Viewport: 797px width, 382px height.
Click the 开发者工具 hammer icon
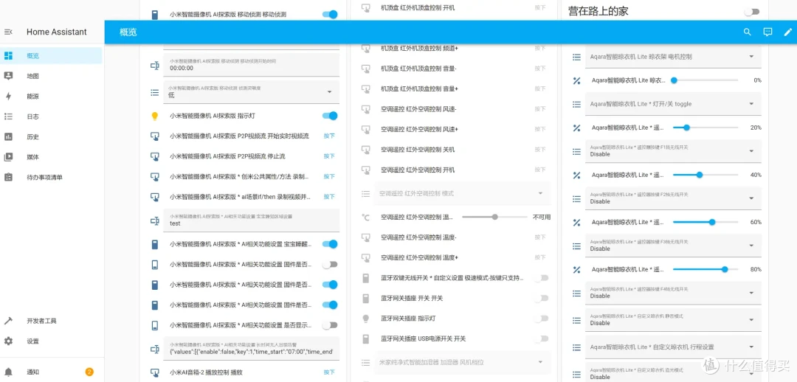8,321
